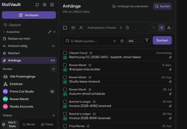Click the undo refresh view icon
The width and height of the screenshot is (187, 129).
click(154, 28)
